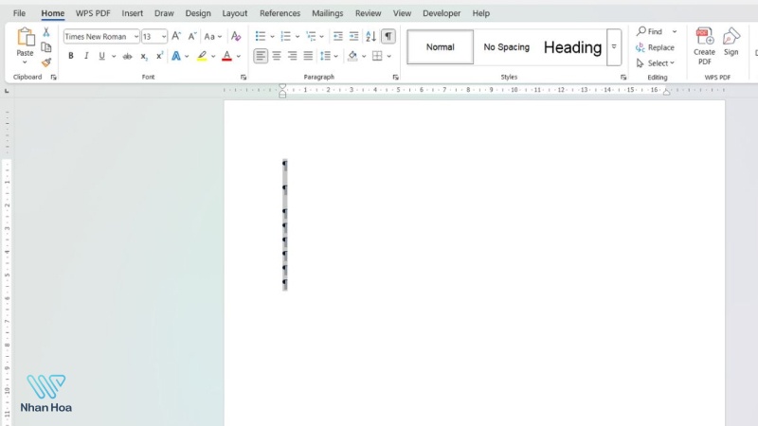
Task: Clear all formatting icon
Action: [235, 36]
